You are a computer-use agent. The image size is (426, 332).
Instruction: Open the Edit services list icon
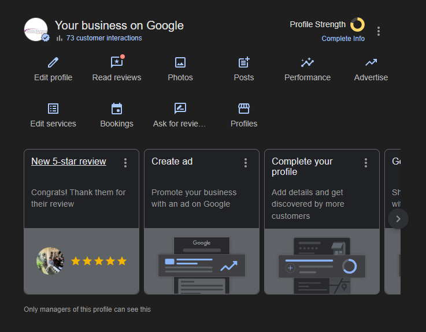[x=53, y=109]
